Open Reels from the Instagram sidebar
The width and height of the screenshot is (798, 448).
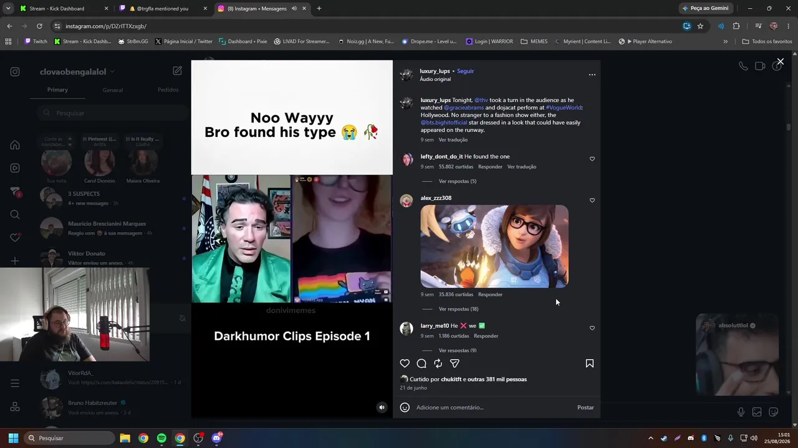click(15, 168)
